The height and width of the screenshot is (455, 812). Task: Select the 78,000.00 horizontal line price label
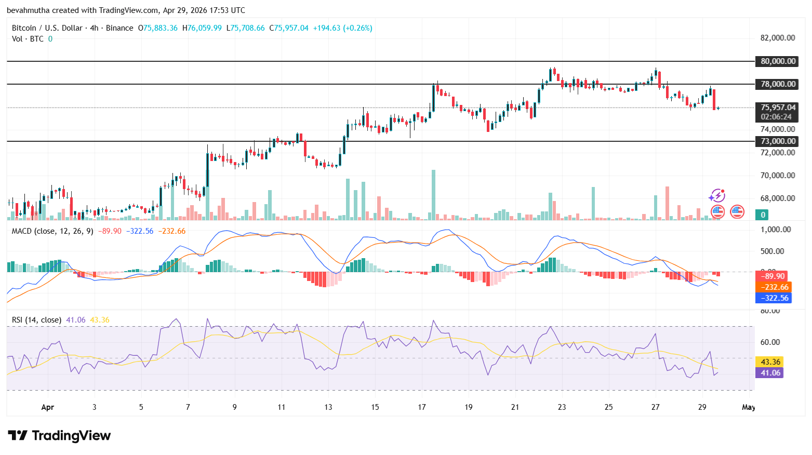(778, 84)
